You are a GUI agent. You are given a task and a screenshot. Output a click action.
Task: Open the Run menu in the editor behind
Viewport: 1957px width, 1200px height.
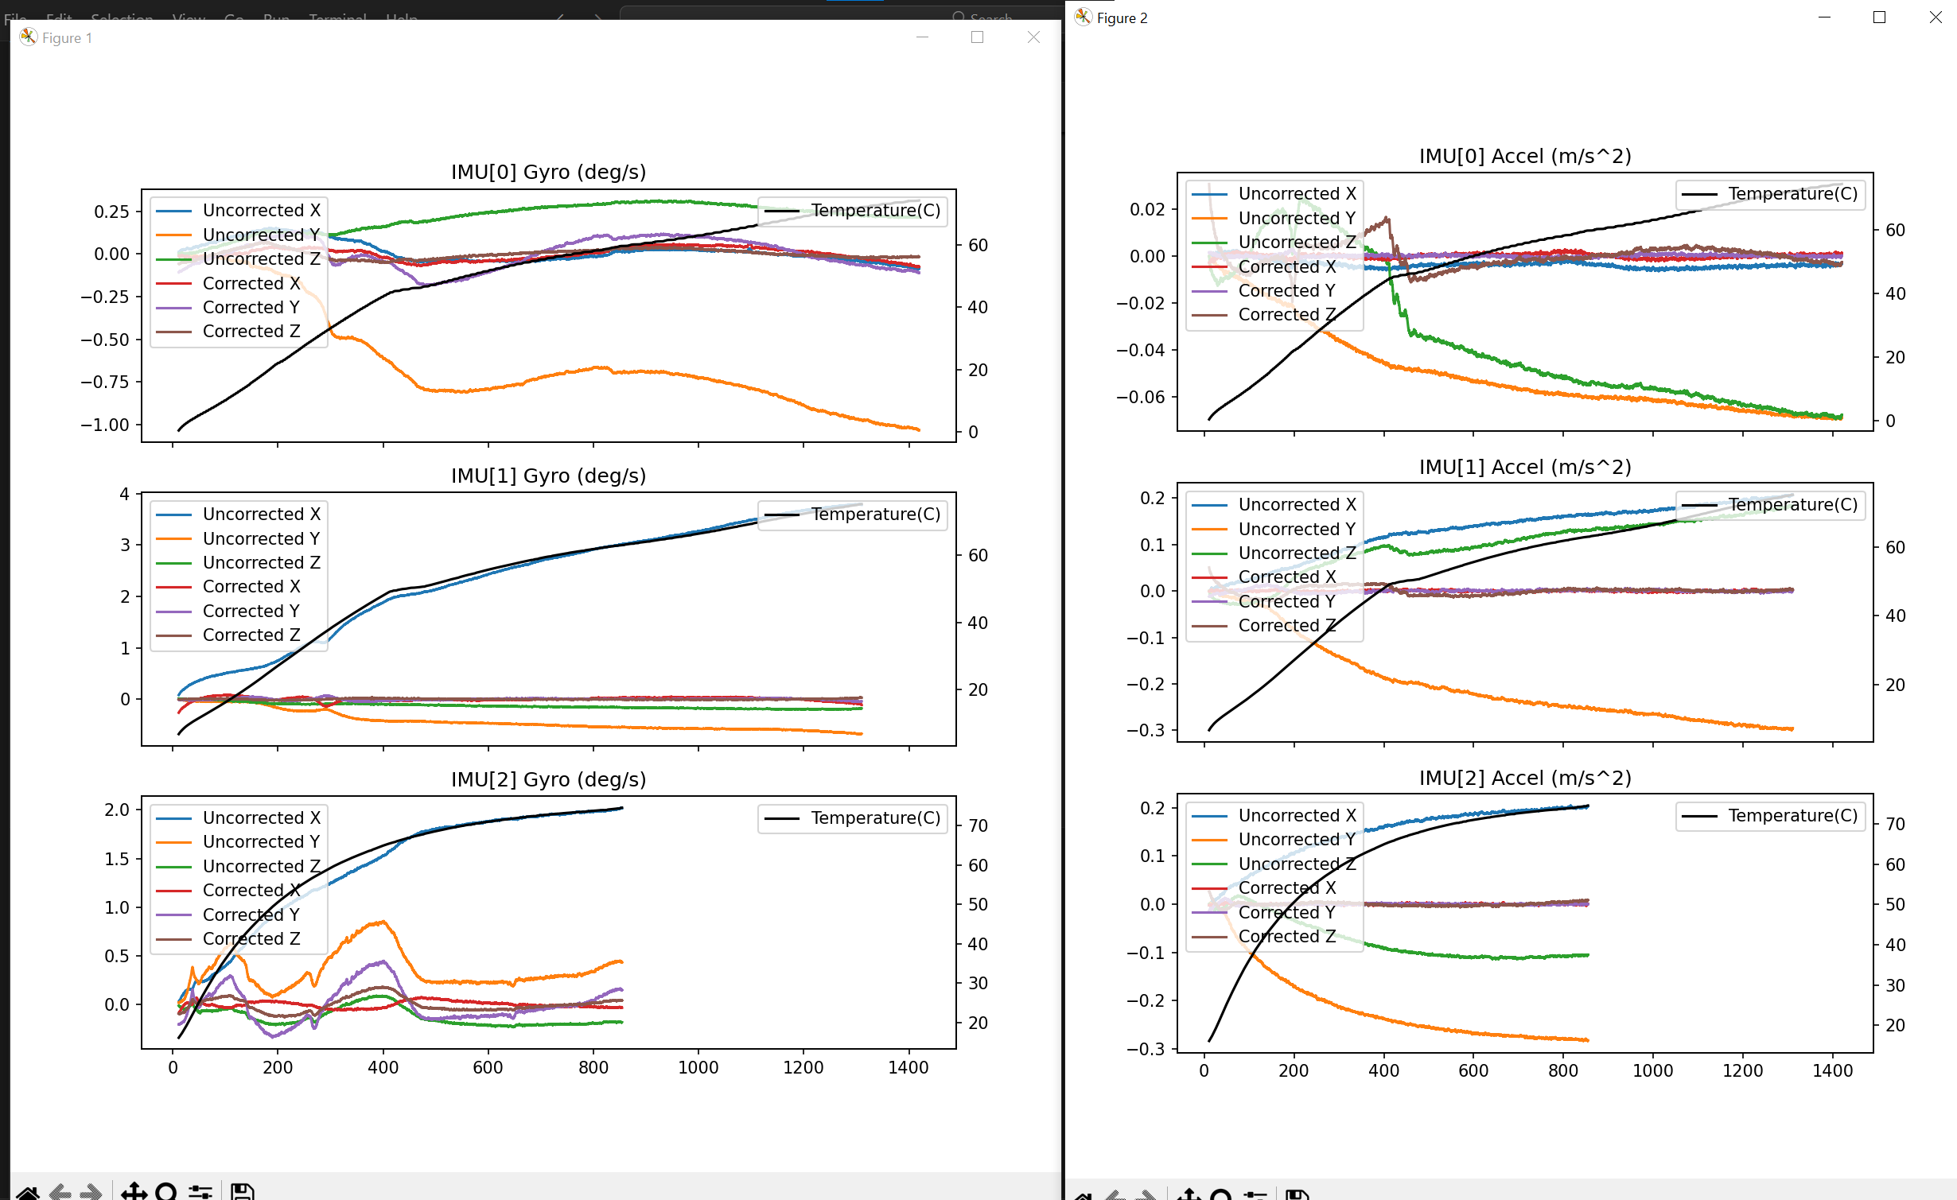[276, 17]
